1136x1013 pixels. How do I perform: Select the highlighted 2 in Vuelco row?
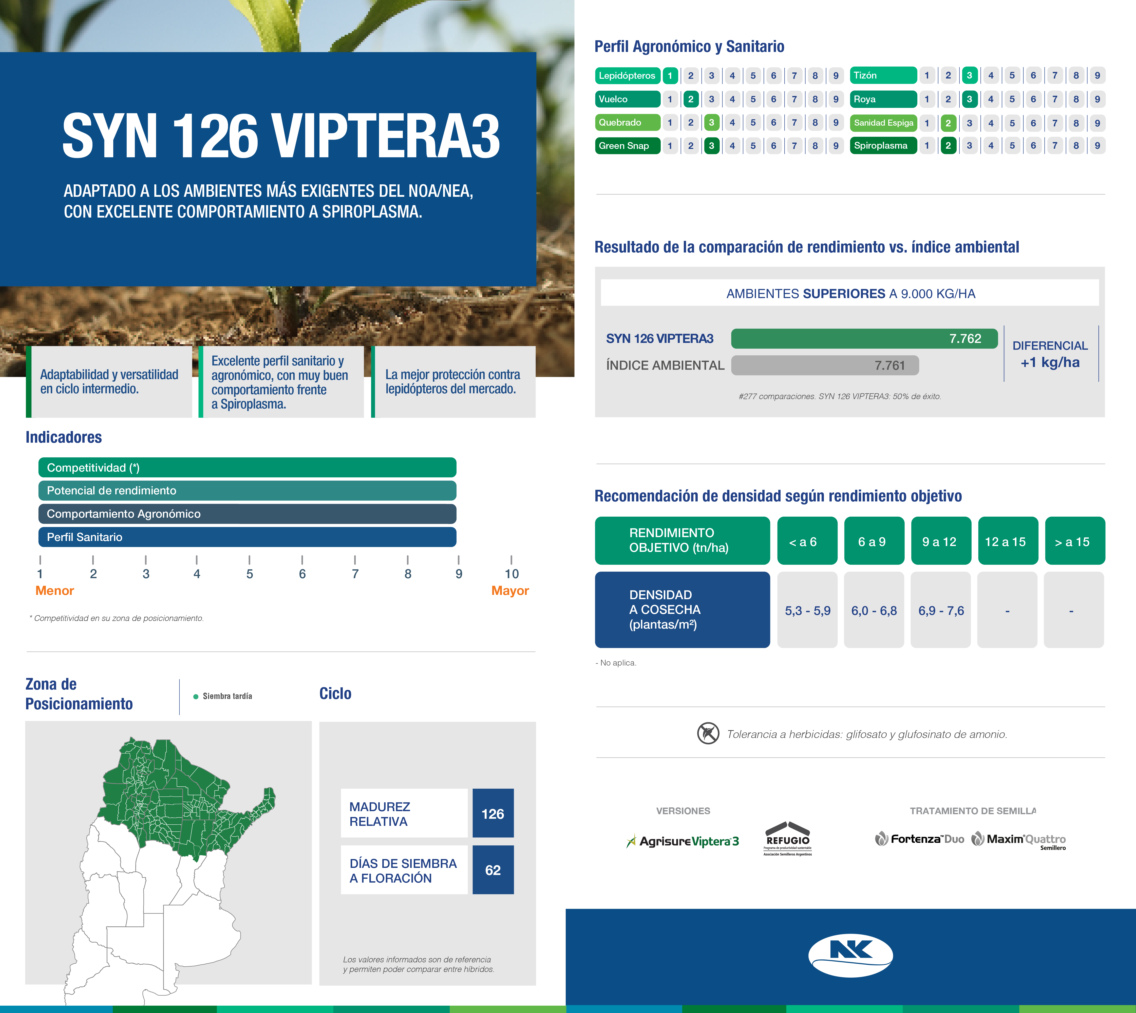(691, 99)
